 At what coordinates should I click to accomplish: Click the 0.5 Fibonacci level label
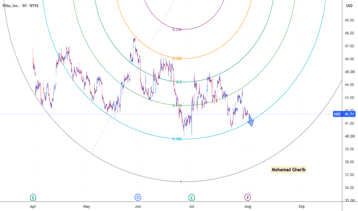pos(179,82)
